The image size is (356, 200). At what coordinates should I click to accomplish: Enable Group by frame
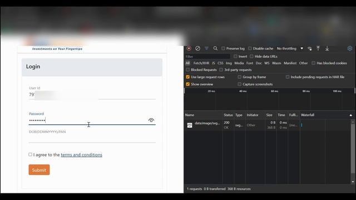pyautogui.click(x=239, y=77)
